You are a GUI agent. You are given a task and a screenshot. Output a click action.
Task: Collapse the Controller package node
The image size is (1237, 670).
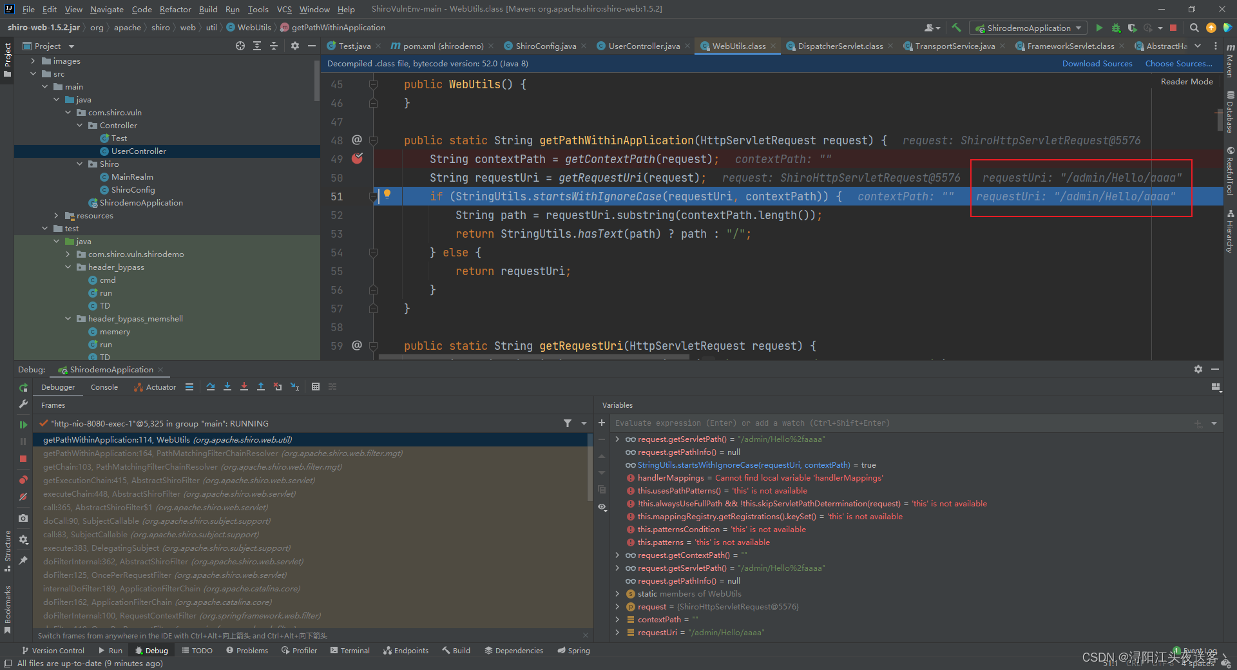point(79,126)
